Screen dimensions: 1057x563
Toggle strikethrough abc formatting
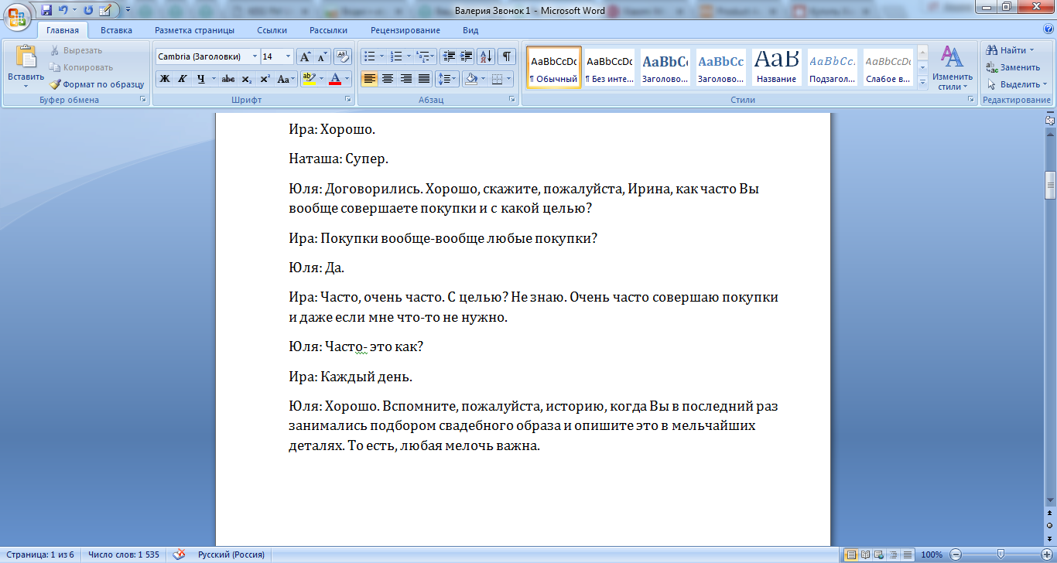(x=228, y=79)
